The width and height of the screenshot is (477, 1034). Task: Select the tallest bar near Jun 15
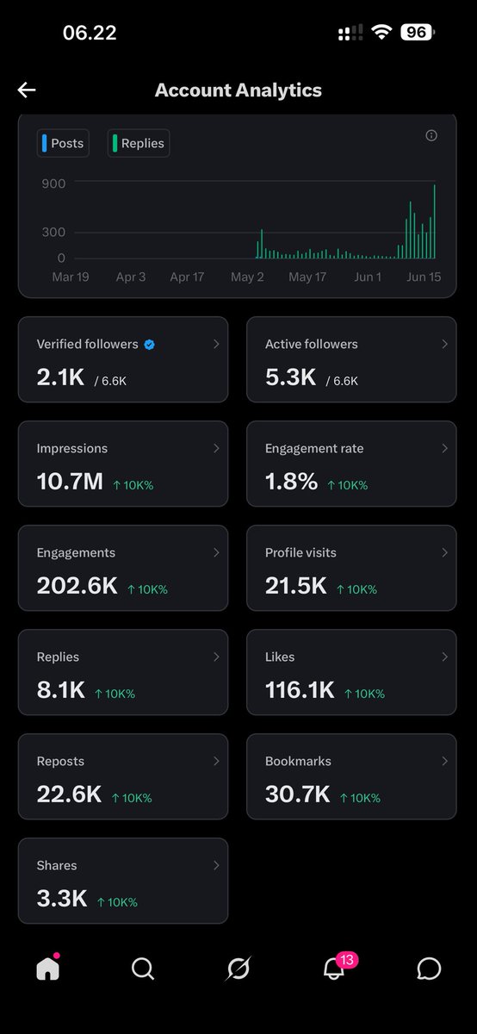click(x=435, y=221)
